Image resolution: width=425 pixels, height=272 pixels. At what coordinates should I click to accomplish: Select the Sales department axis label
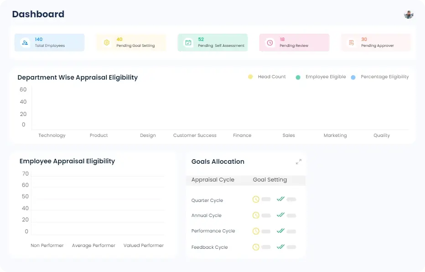tap(289, 135)
